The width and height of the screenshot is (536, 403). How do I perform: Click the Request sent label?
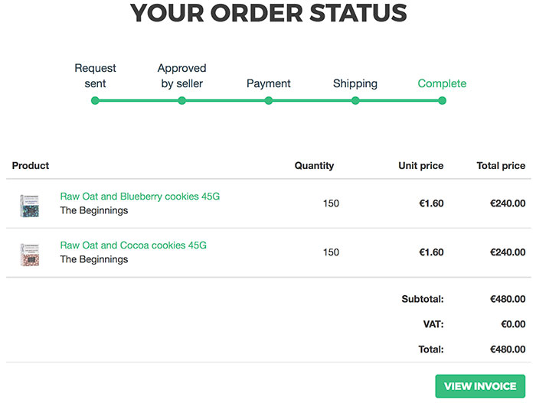tap(95, 76)
